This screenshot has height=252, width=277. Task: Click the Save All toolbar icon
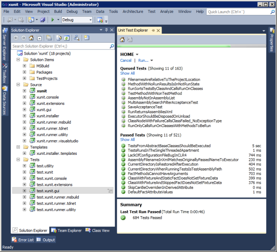point(43,20)
